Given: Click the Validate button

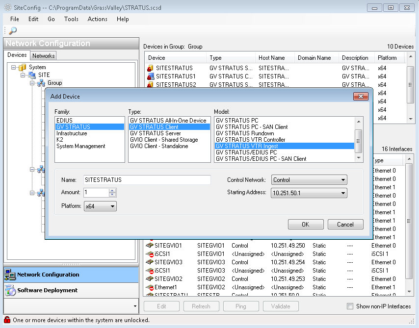Looking at the screenshot, I should point(281,306).
